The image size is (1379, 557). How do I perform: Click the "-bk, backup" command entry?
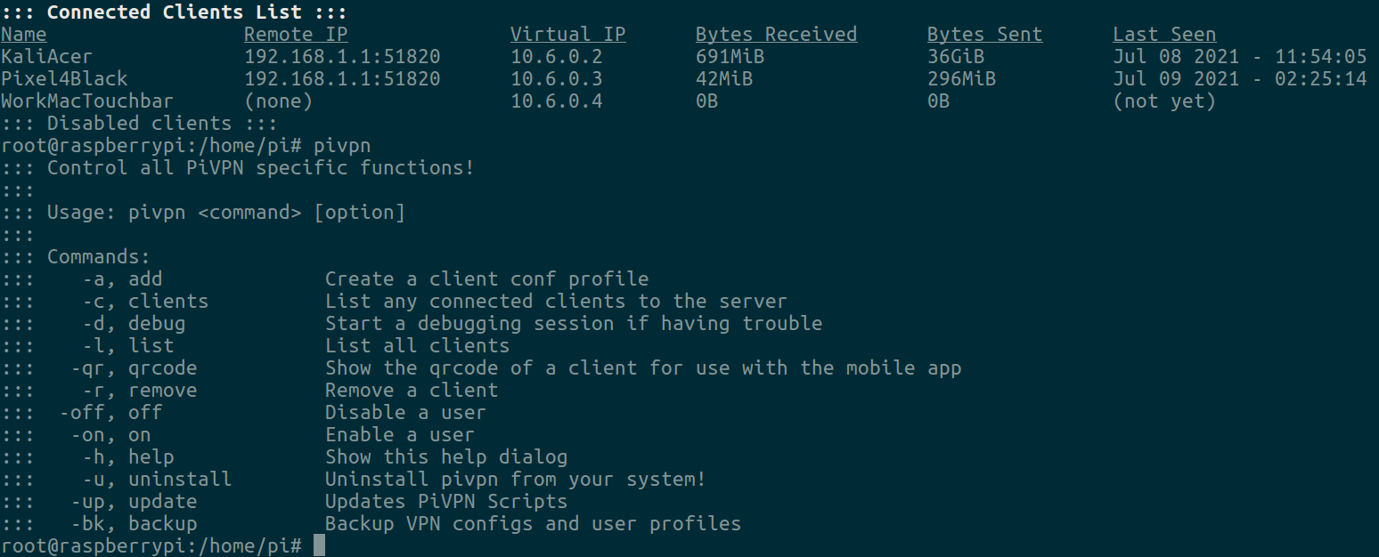pyautogui.click(x=134, y=524)
